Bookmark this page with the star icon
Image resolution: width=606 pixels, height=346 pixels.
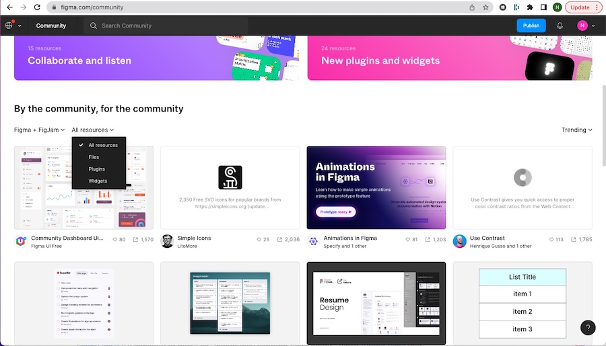(x=485, y=7)
